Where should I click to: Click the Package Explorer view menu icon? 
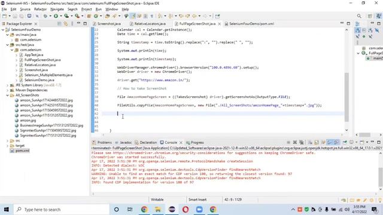pyautogui.click(x=72, y=24)
